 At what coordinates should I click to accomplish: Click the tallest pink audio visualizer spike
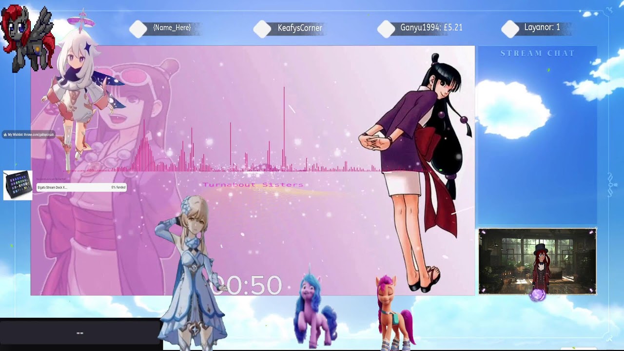pyautogui.click(x=284, y=129)
